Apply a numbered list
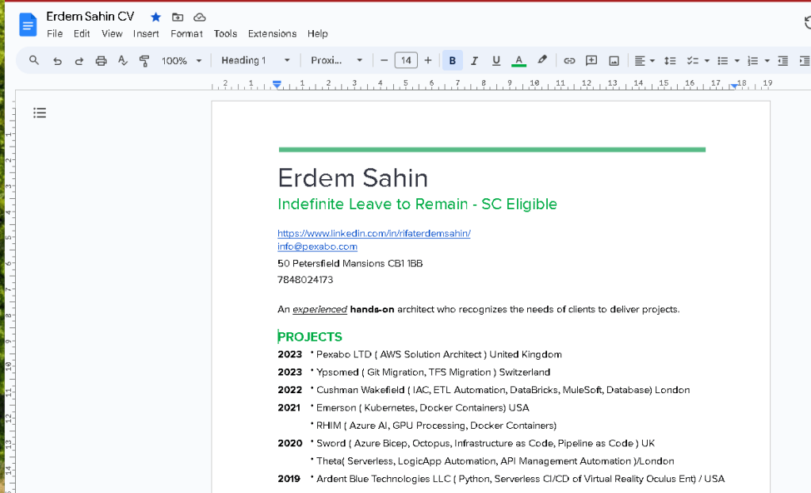The width and height of the screenshot is (811, 493). coord(752,61)
